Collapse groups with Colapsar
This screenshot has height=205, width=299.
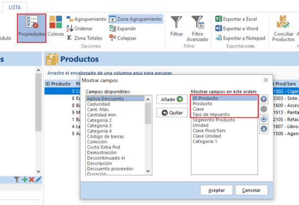123,38
